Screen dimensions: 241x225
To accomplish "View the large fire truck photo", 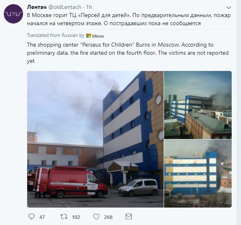I will (x=95, y=139).
